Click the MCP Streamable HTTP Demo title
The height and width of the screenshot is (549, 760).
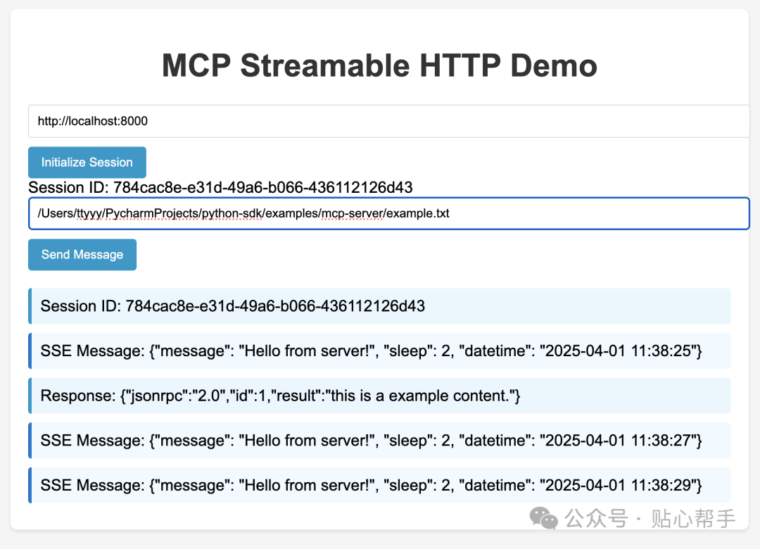pos(379,65)
